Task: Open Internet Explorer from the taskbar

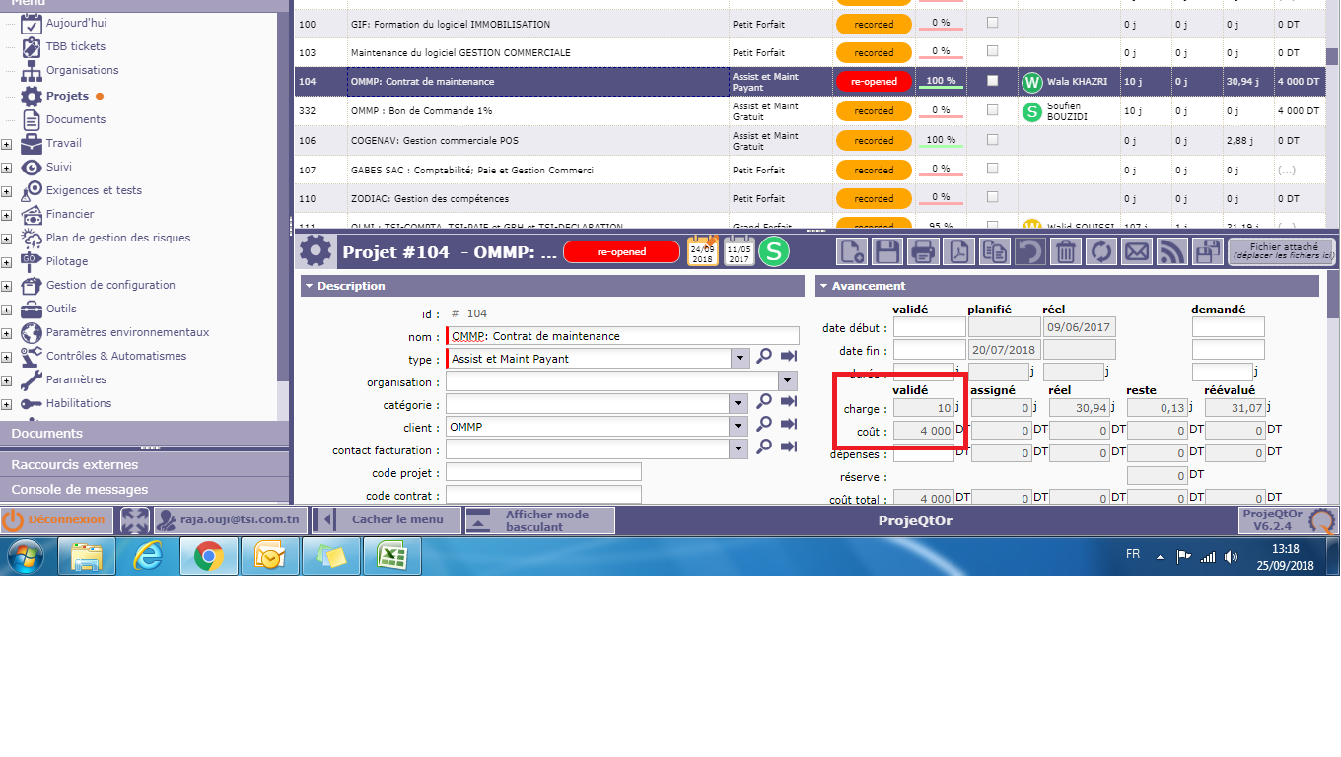Action: (x=149, y=557)
